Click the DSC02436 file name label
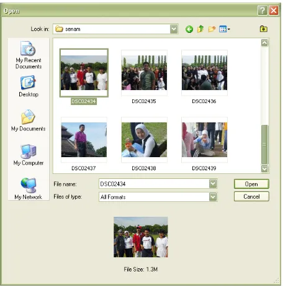The width and height of the screenshot is (283, 287). coord(204,101)
